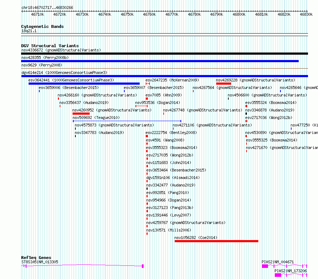This screenshot has height=279, width=318.
Task: Open esv2222754 (Bentley2008) label
Action: click(x=171, y=133)
